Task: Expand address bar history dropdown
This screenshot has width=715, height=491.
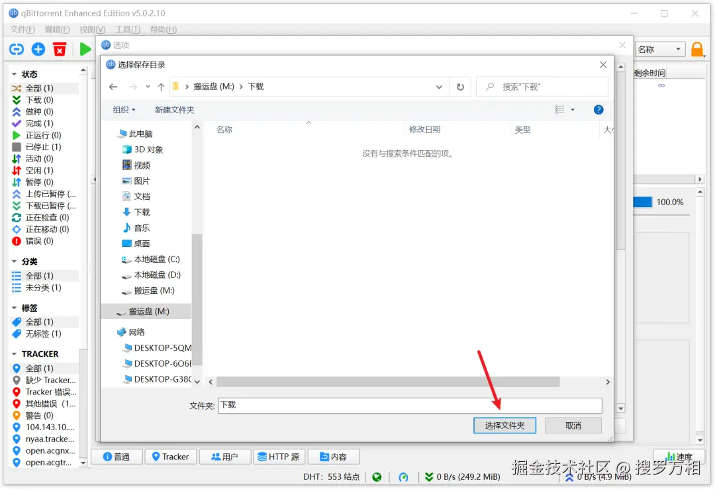Action: click(x=439, y=87)
